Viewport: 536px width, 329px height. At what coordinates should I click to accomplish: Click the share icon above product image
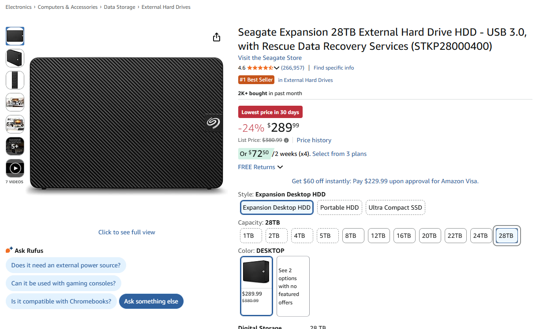click(x=216, y=37)
